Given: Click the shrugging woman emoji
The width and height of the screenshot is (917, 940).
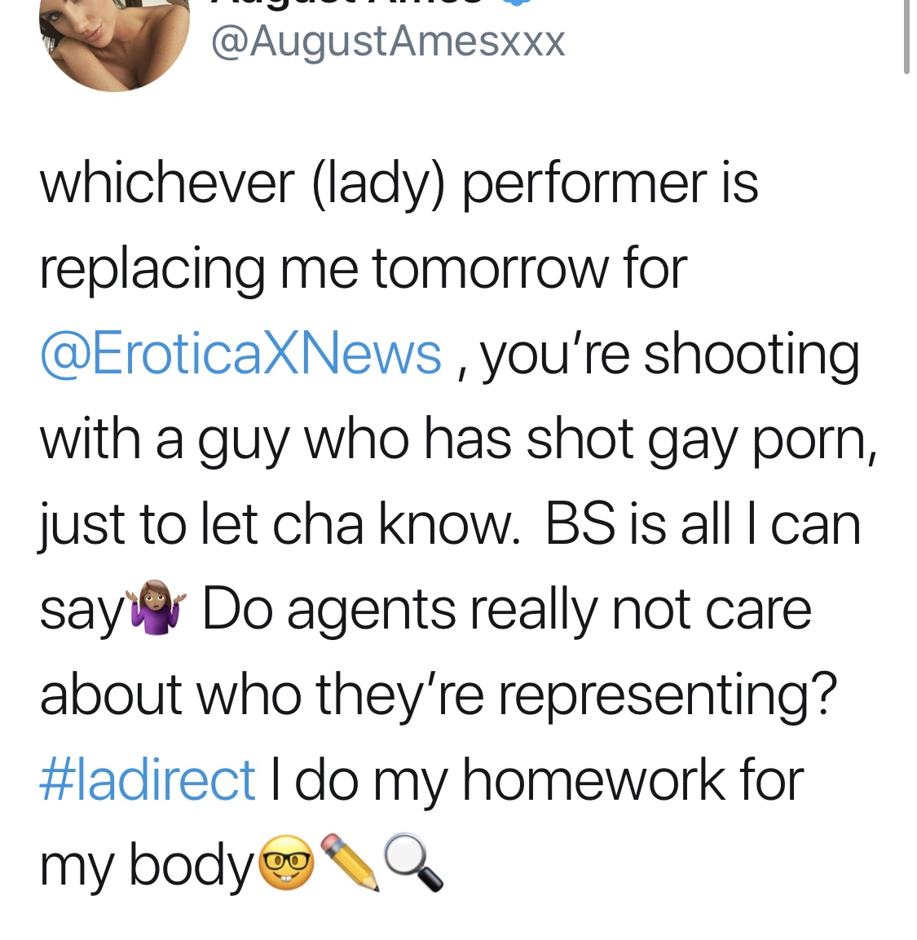Looking at the screenshot, I should (x=157, y=607).
